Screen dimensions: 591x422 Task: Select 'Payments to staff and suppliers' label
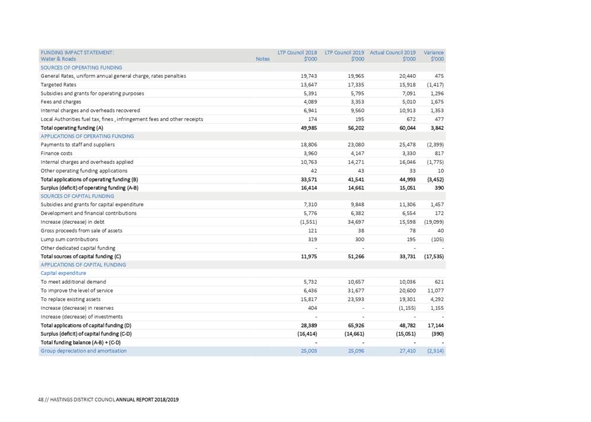coord(78,145)
